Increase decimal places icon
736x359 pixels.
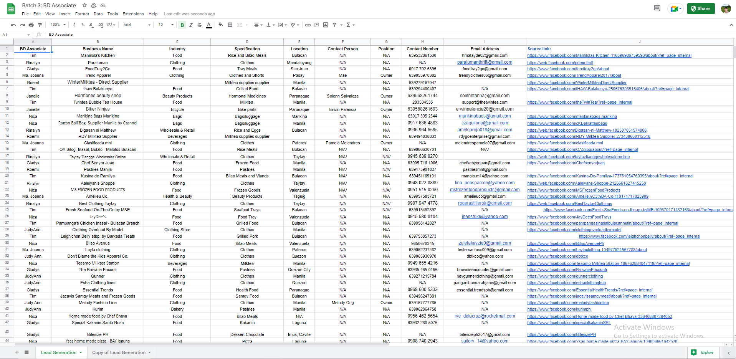coord(100,25)
